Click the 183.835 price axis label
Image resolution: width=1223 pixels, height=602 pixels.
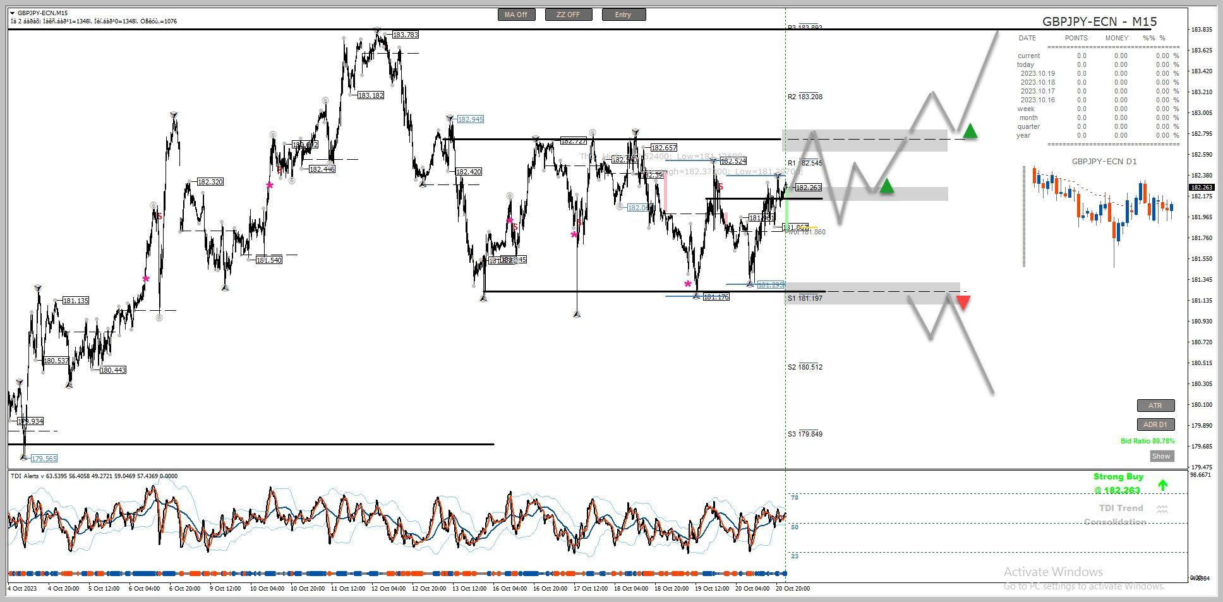point(1202,30)
